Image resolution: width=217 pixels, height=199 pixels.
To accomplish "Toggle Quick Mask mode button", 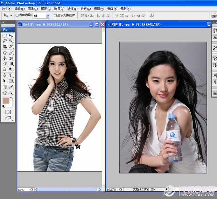I will click(x=8, y=112).
